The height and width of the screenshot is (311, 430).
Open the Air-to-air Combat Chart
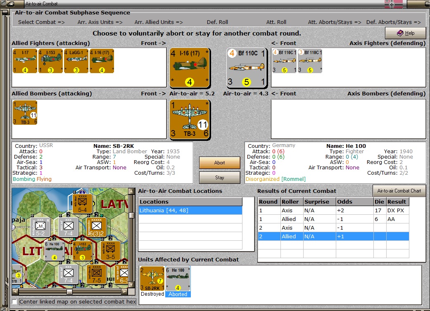pos(399,190)
